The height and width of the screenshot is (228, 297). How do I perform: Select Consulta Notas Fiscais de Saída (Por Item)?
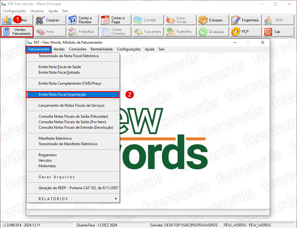73,122
